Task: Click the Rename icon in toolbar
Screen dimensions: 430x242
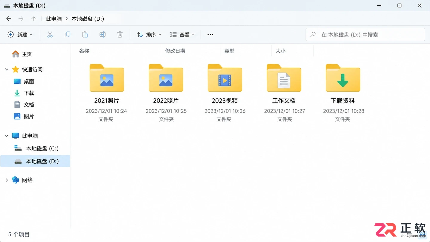Action: point(102,35)
